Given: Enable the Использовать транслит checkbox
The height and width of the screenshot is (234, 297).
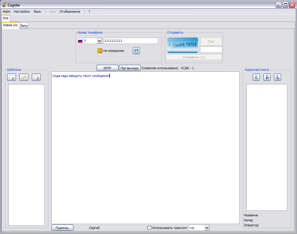Looking at the screenshot, I should pyautogui.click(x=149, y=228).
